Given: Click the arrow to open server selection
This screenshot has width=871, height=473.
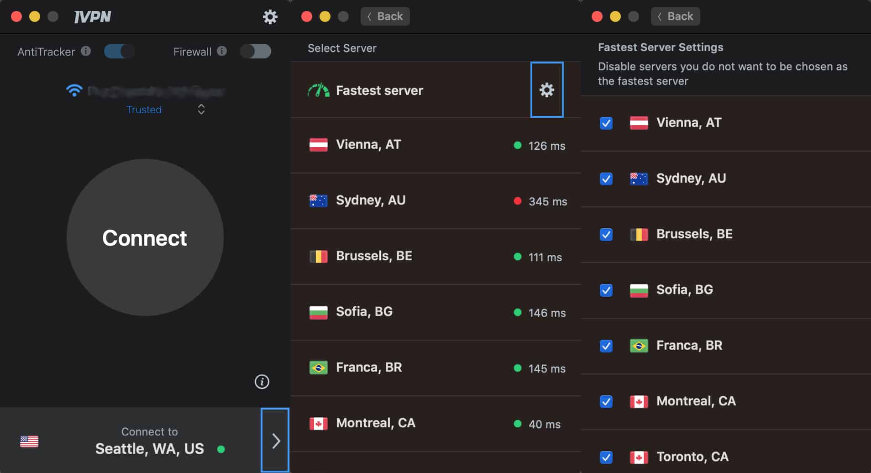Looking at the screenshot, I should (275, 440).
